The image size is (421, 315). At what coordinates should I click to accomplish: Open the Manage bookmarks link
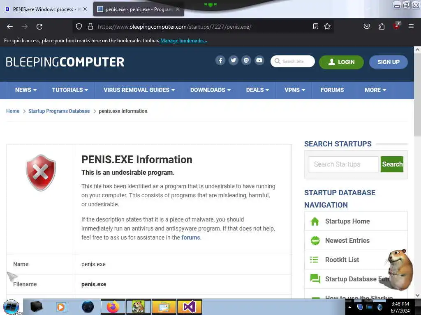click(184, 41)
